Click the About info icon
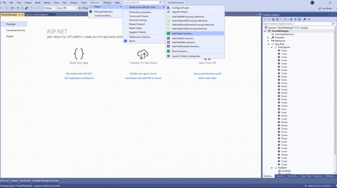This screenshot has height=188, width=337. tap(126, 41)
